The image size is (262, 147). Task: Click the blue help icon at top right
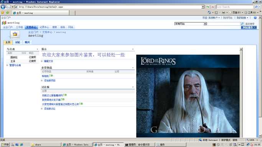(x=255, y=18)
